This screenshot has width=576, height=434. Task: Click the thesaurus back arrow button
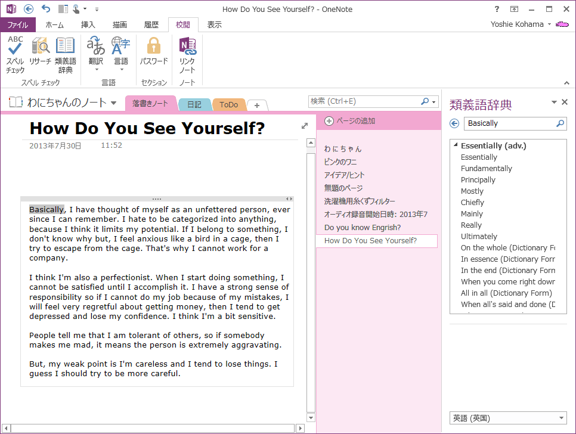[454, 123]
